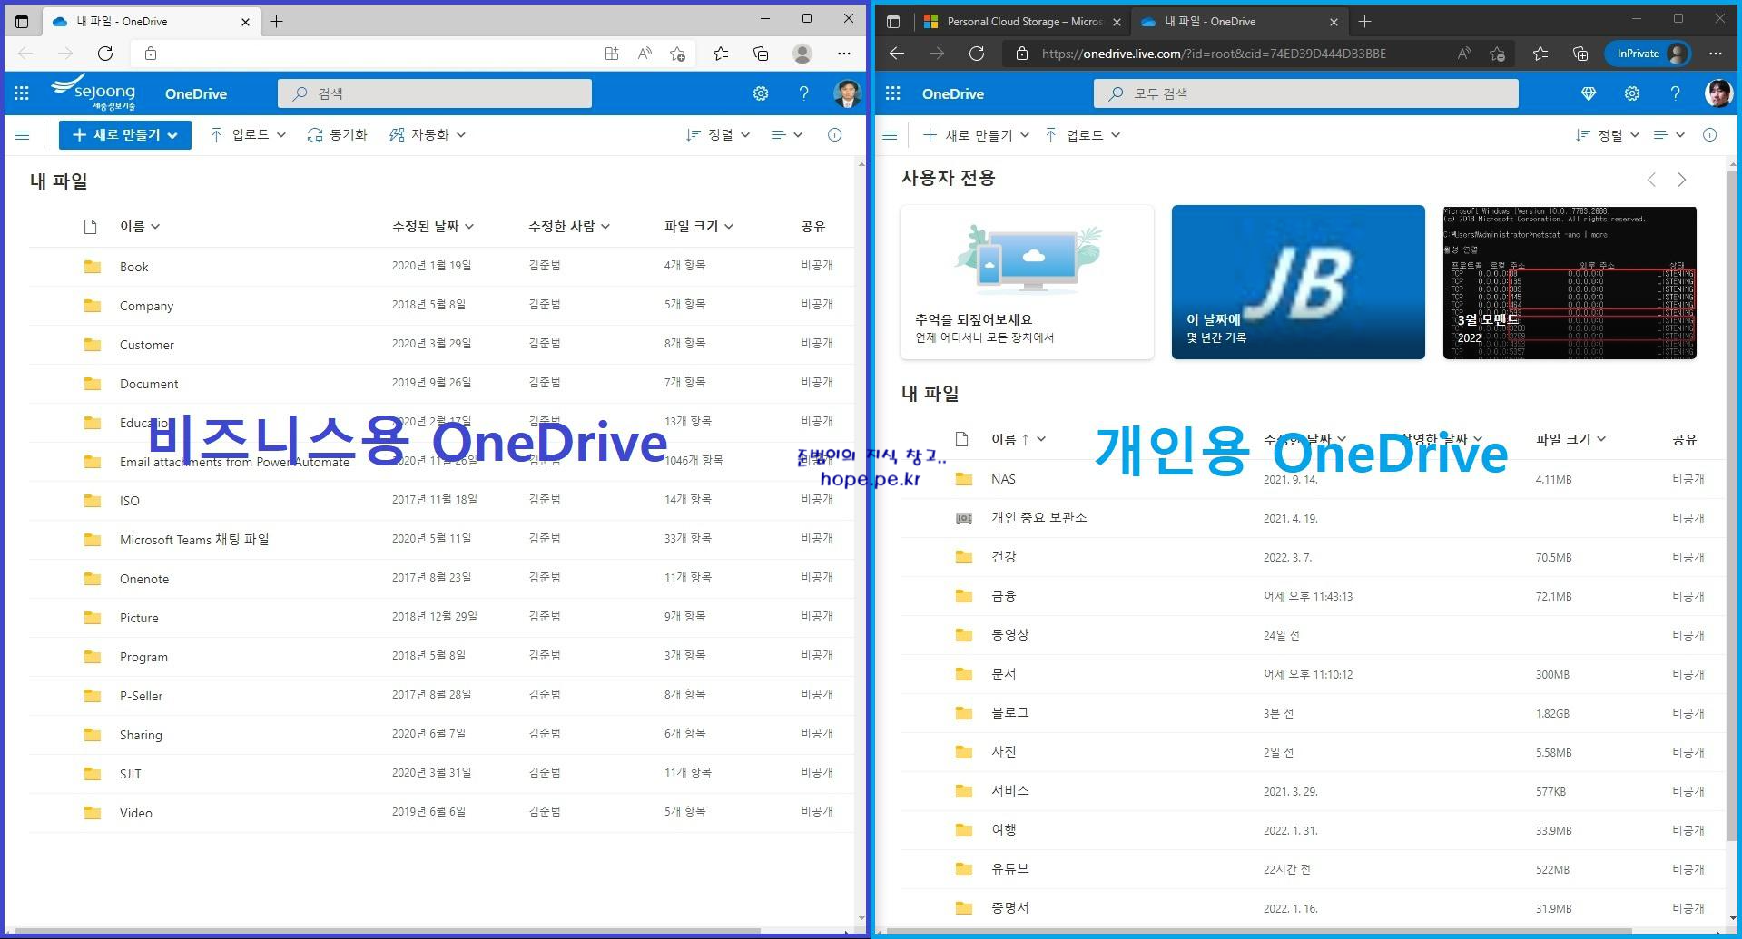Open settings gear in personal OneDrive

1632,93
